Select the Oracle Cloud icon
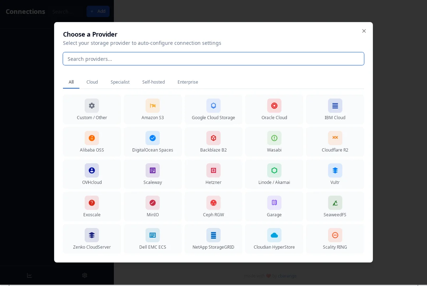This screenshot has width=427, height=286. tap(274, 106)
